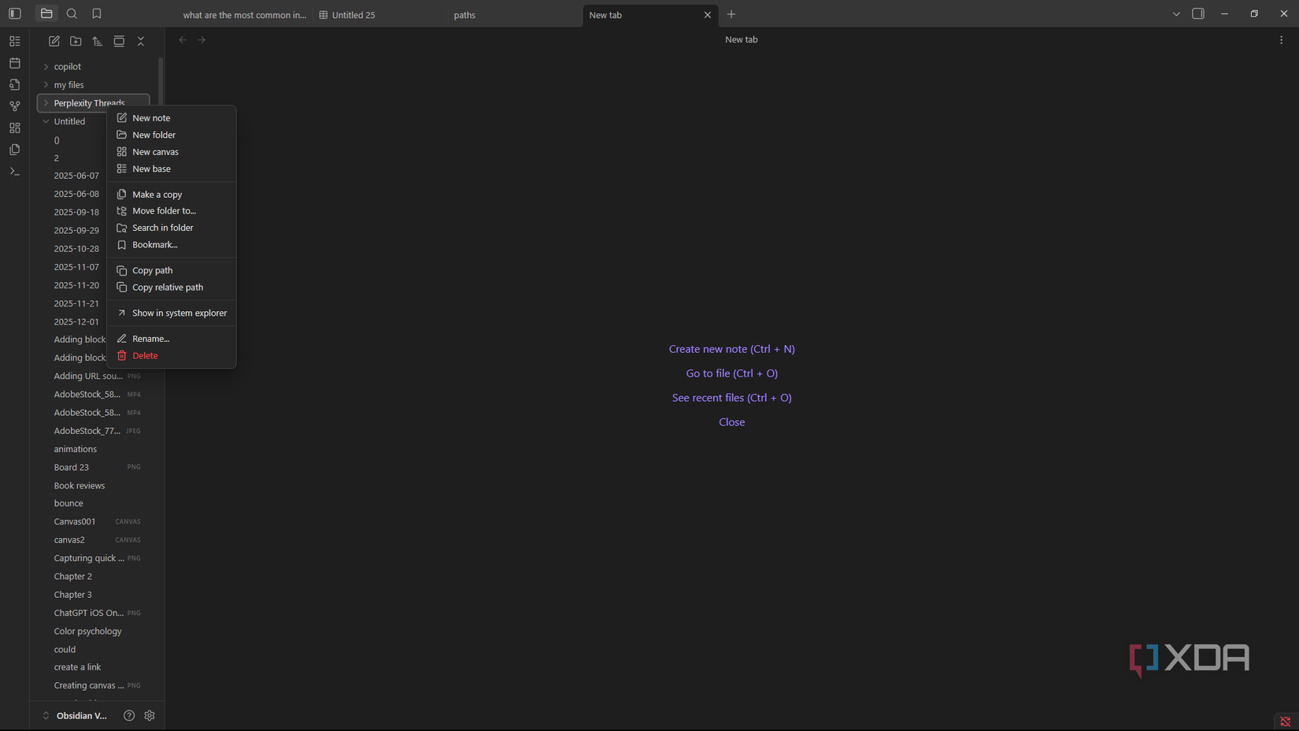This screenshot has width=1299, height=731.
Task: Open today's daily note via calendar icon
Action: pos(14,63)
